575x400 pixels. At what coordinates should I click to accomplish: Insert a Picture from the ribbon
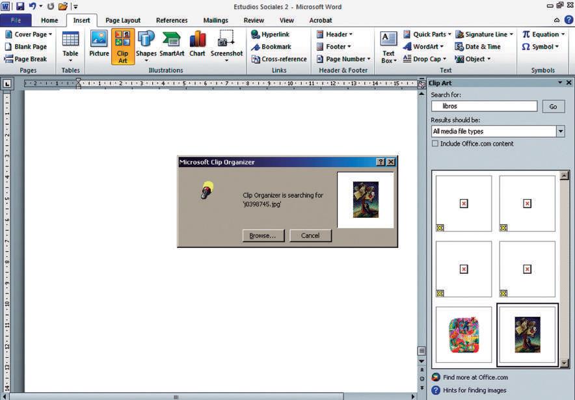point(99,44)
